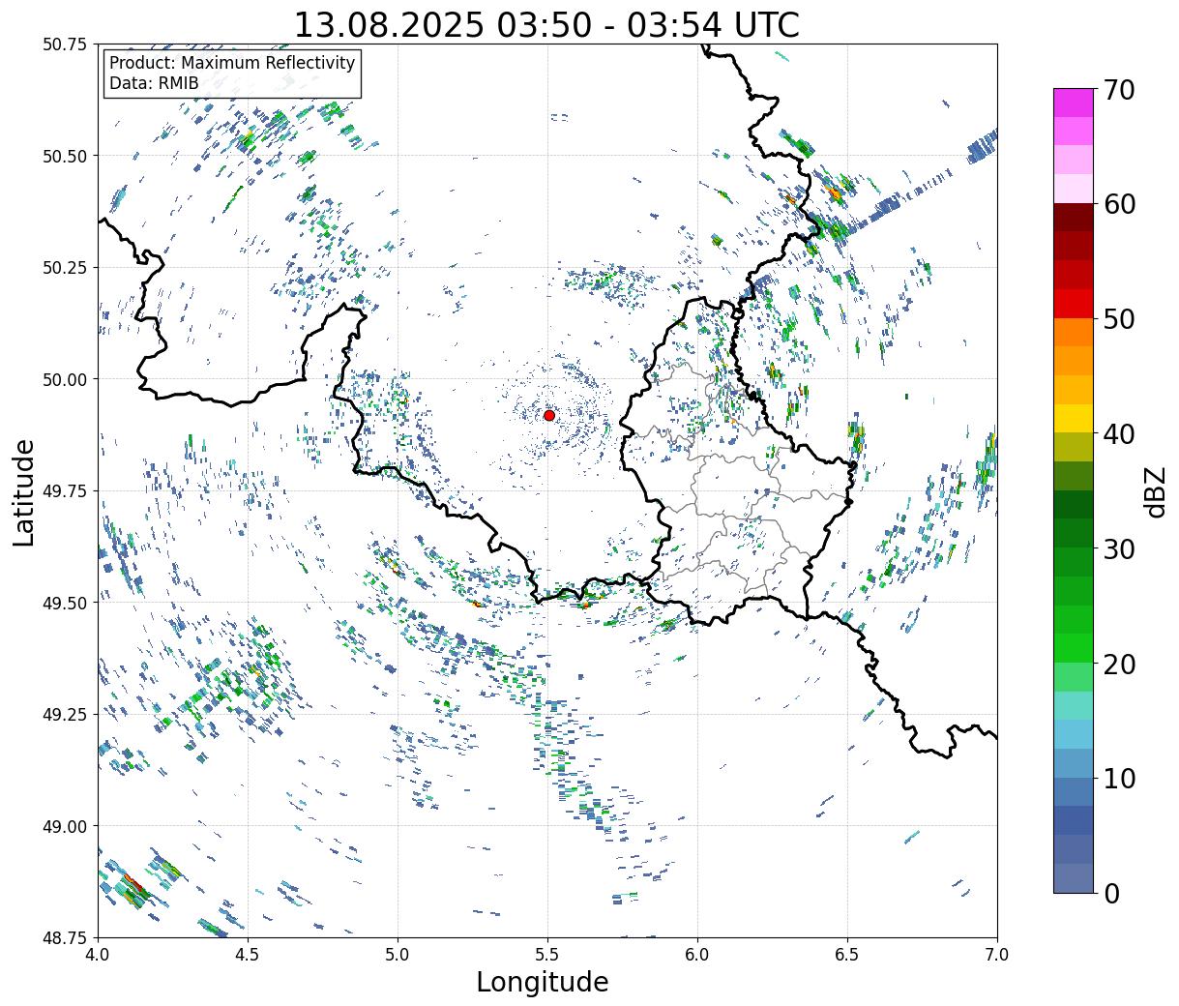Click the colorbar tick label 10
The height and width of the screenshot is (1006, 1179).
tap(1118, 778)
